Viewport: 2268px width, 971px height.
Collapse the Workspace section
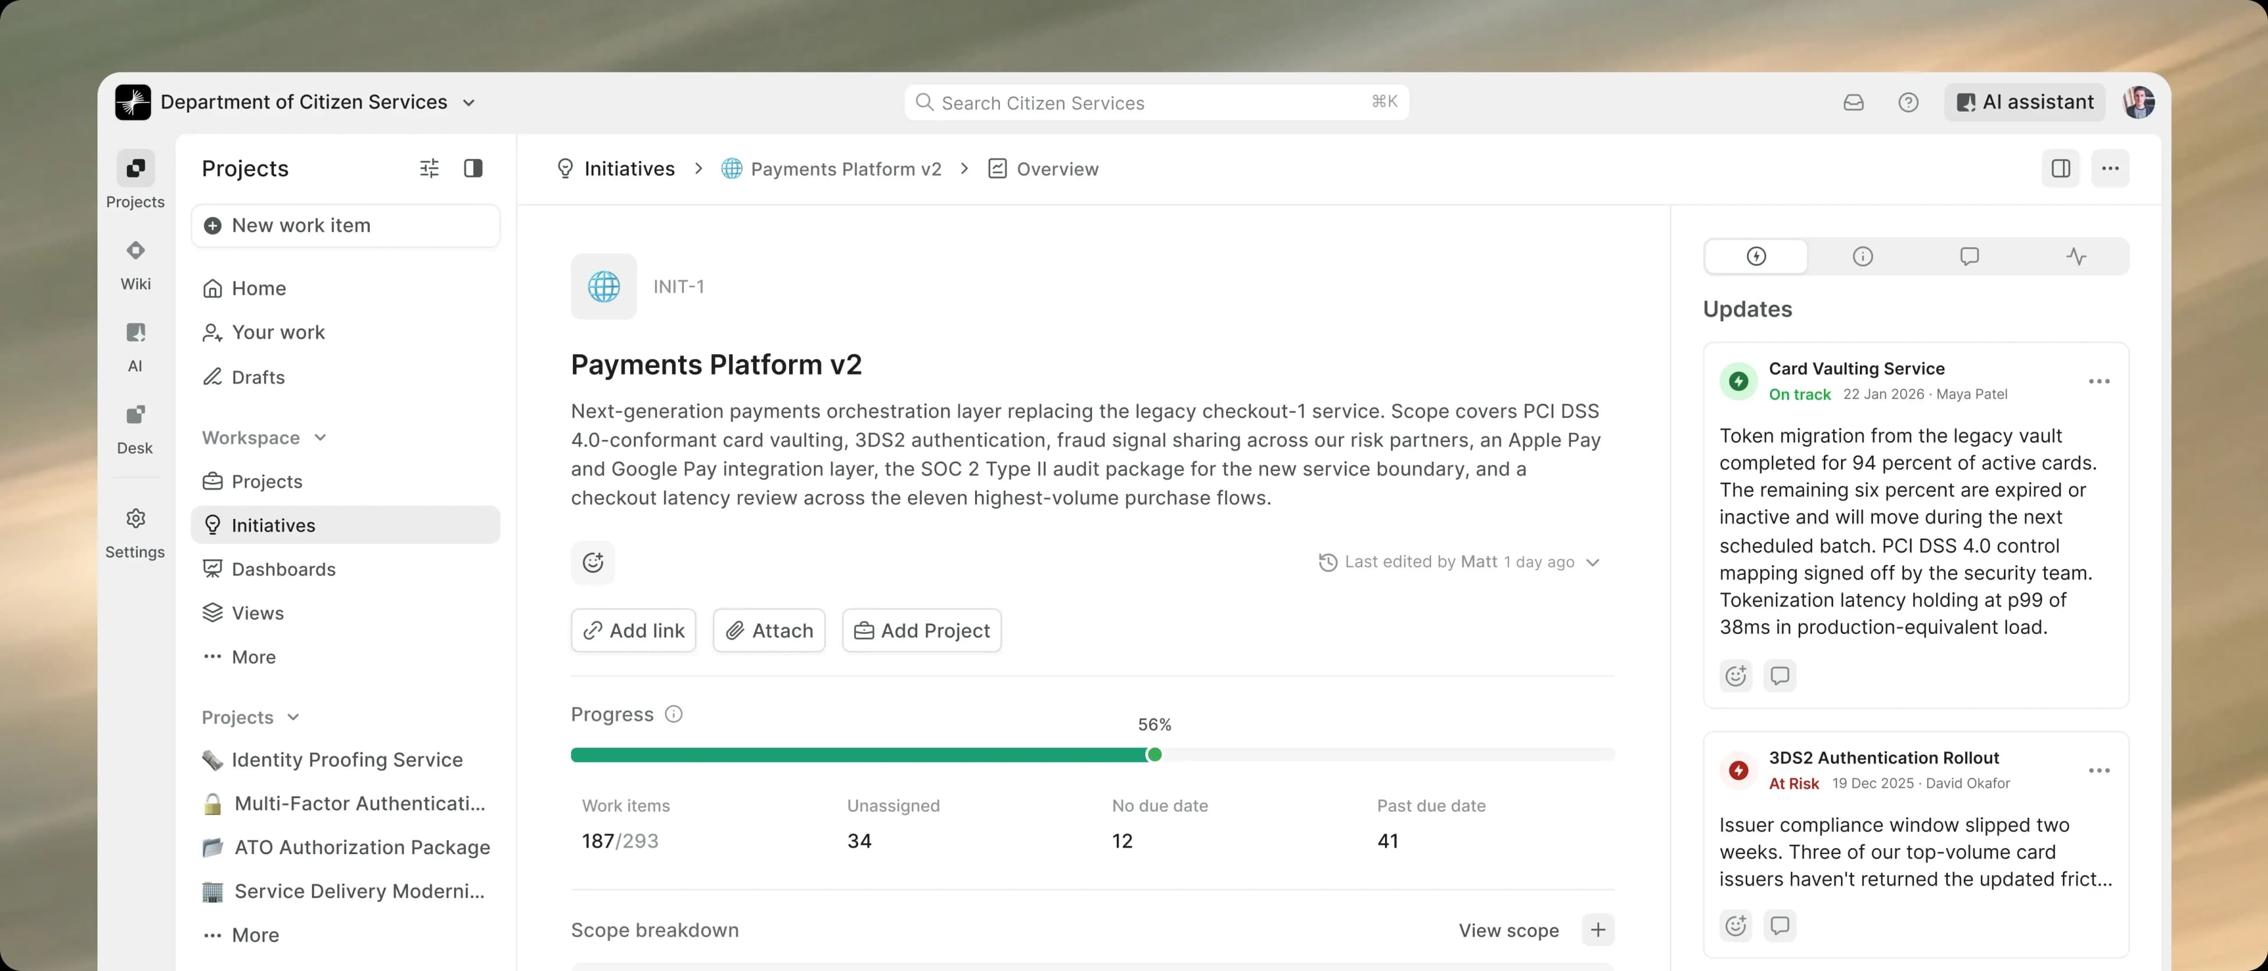click(x=320, y=437)
